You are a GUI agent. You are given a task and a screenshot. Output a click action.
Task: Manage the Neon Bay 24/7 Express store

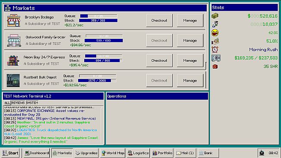190,60
